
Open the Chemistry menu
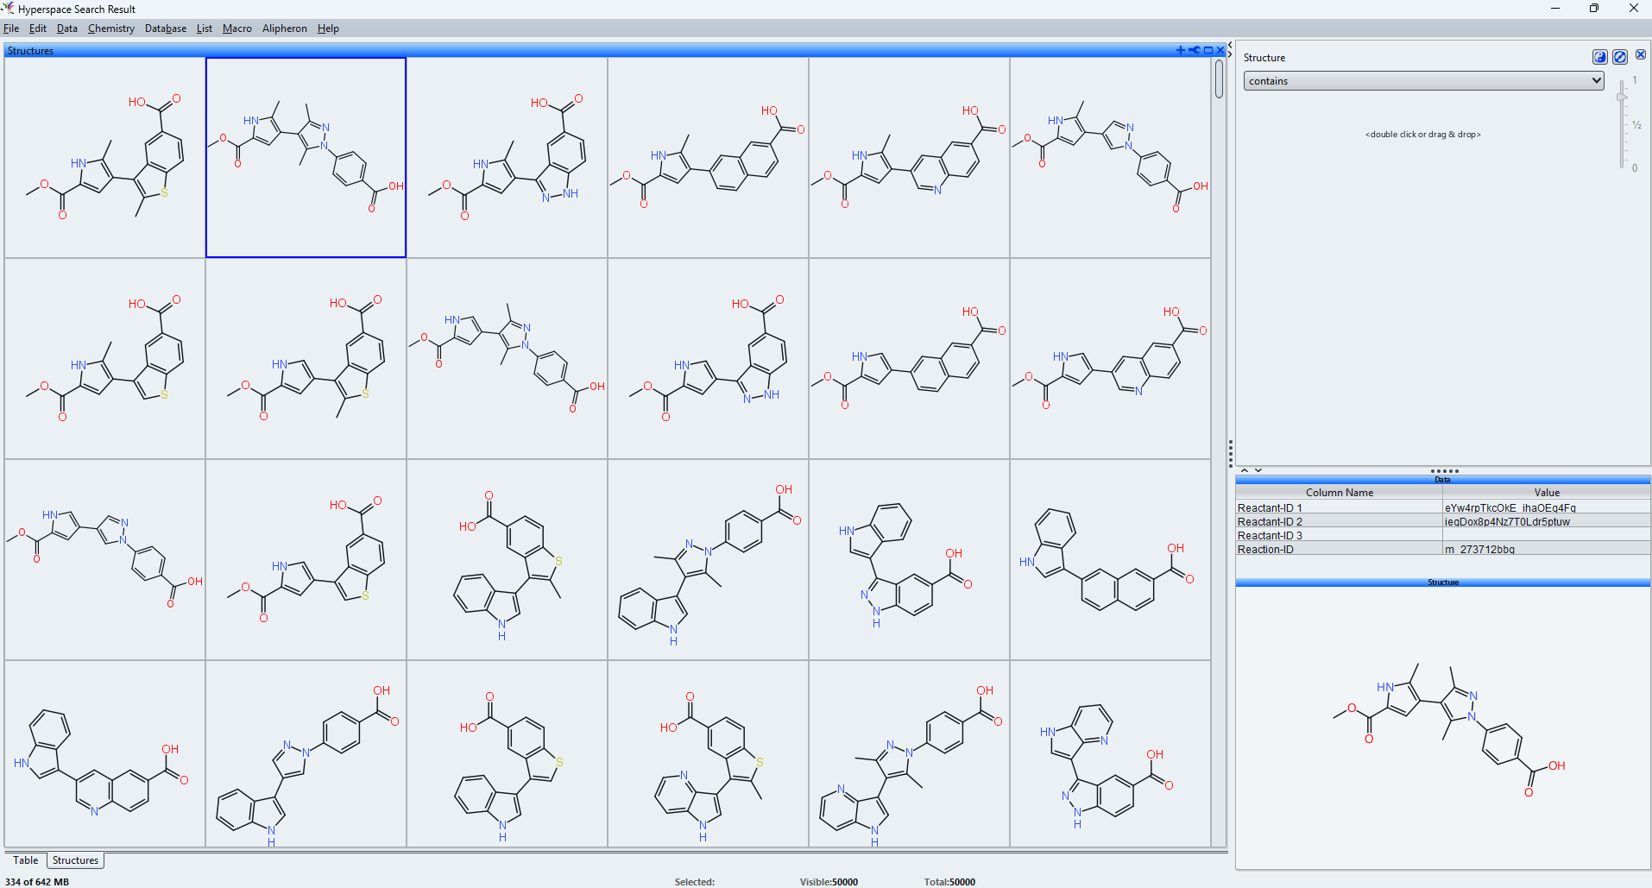110,28
